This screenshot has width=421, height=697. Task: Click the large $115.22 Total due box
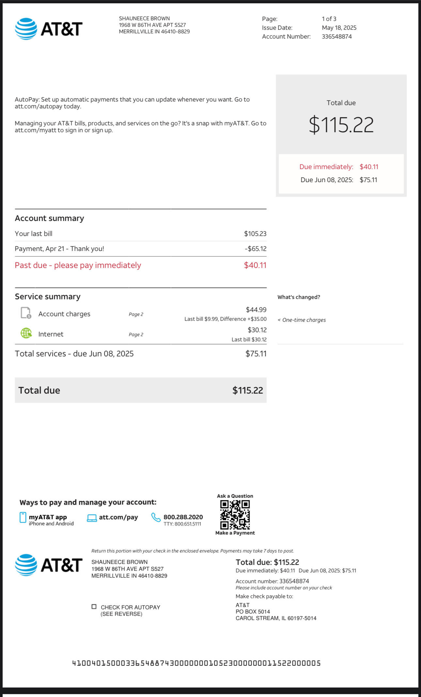tap(341, 124)
